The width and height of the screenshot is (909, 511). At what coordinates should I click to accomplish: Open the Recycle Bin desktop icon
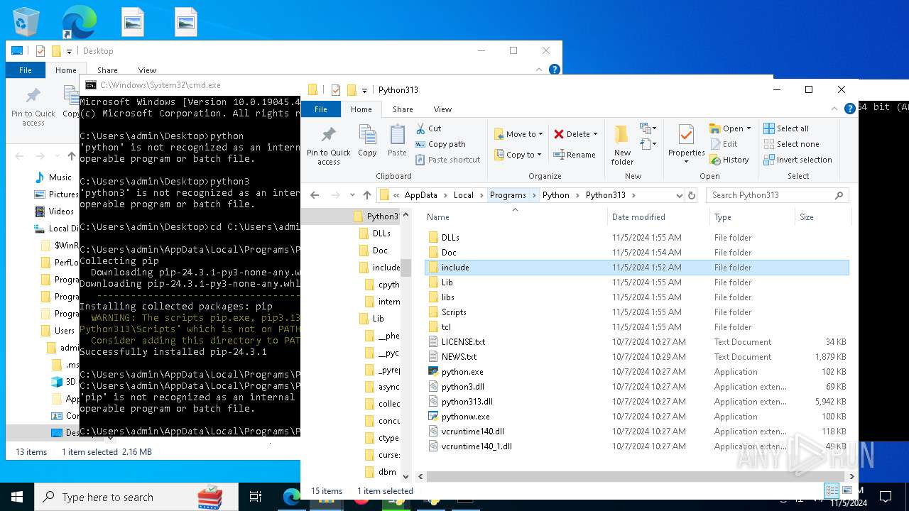click(x=26, y=21)
